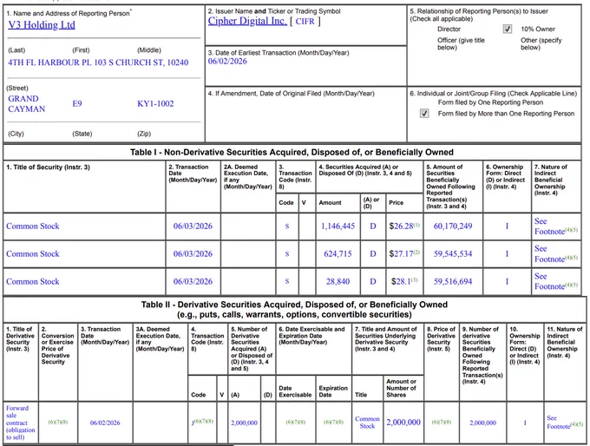Click 'See Footnote' in the 1,146,445 row
590x446 pixels.
(550, 226)
